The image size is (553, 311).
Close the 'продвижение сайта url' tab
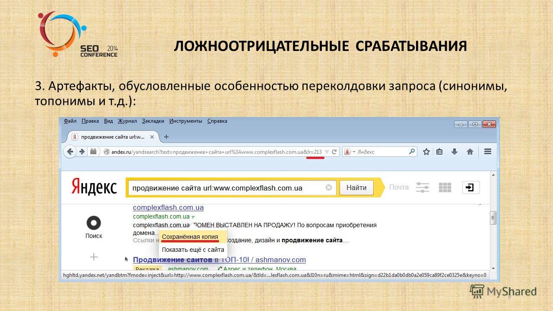point(152,136)
